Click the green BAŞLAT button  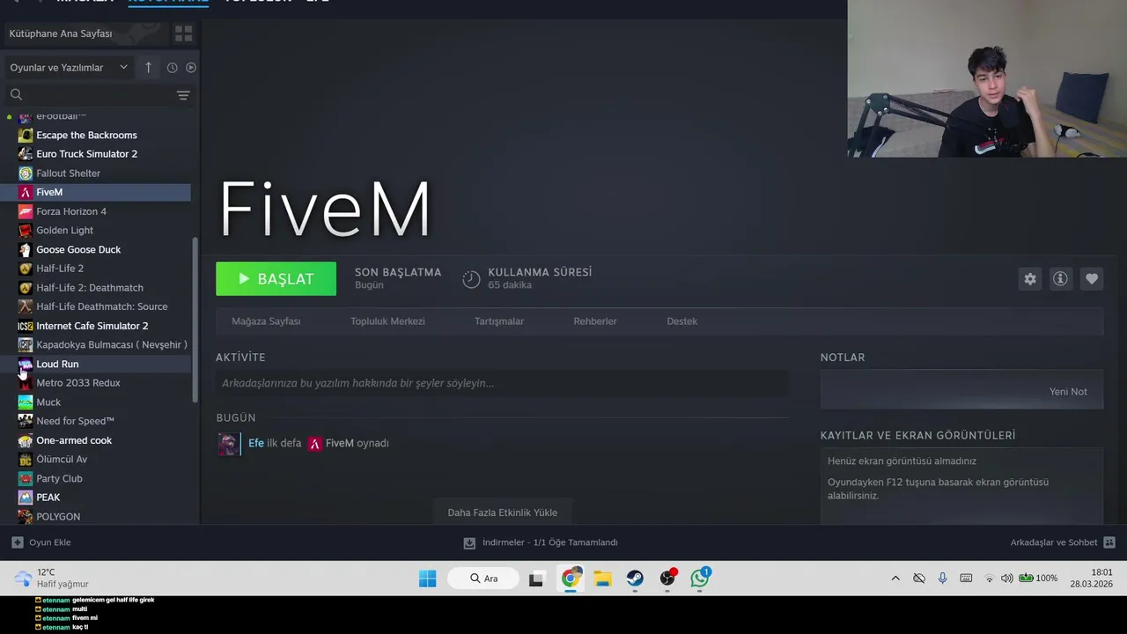[x=276, y=278]
